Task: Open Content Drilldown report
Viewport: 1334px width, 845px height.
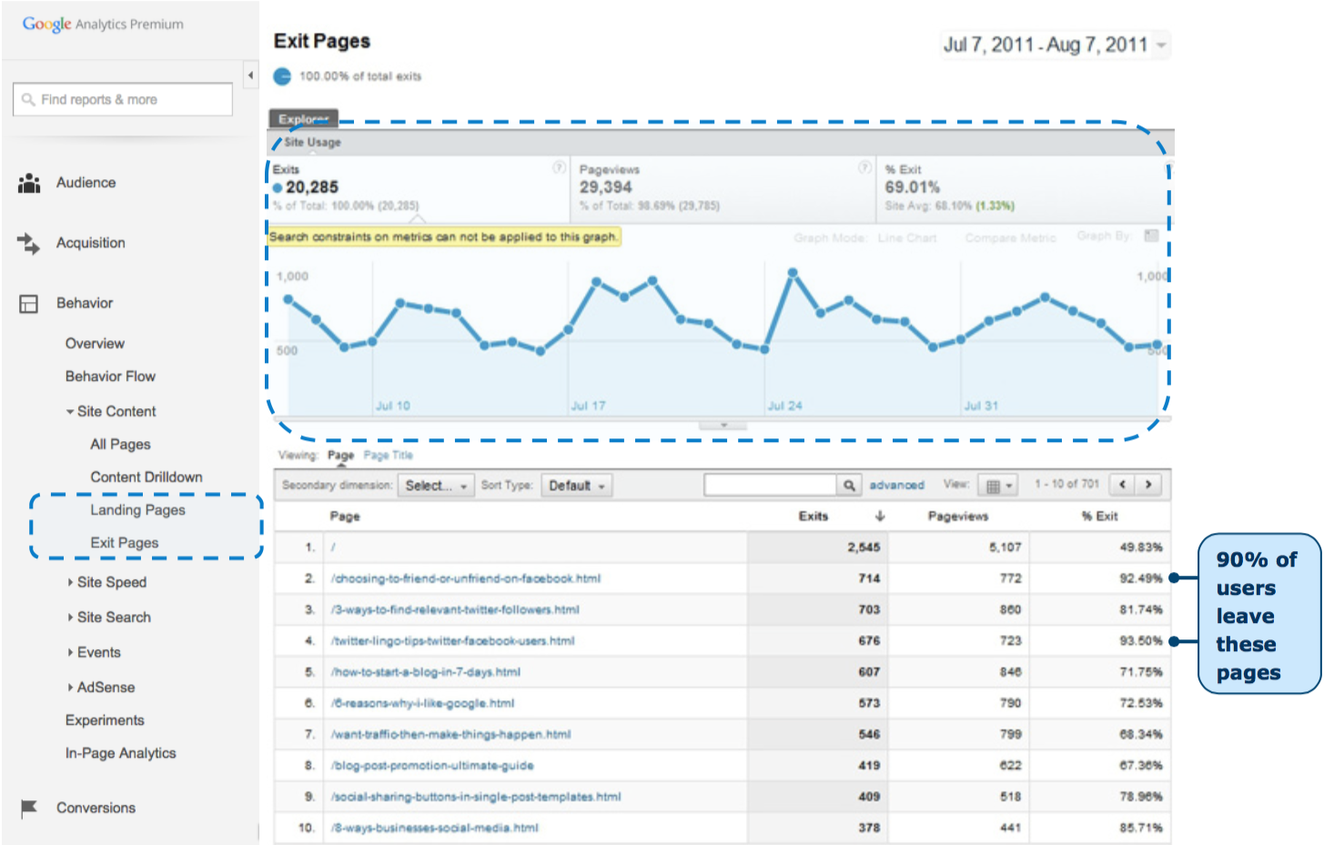Action: 147,478
